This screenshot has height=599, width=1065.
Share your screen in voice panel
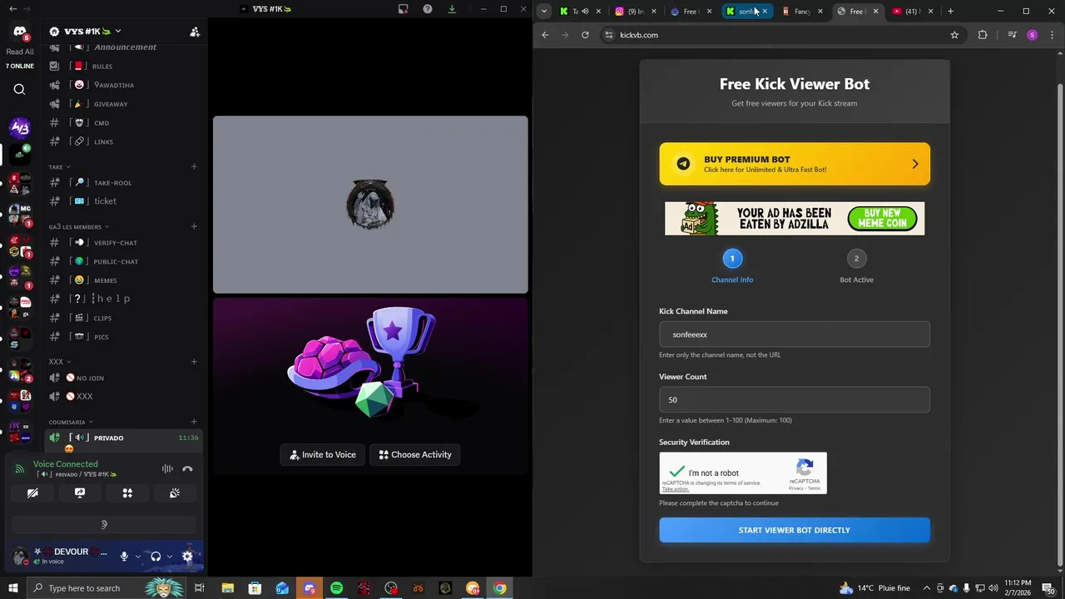[80, 493]
